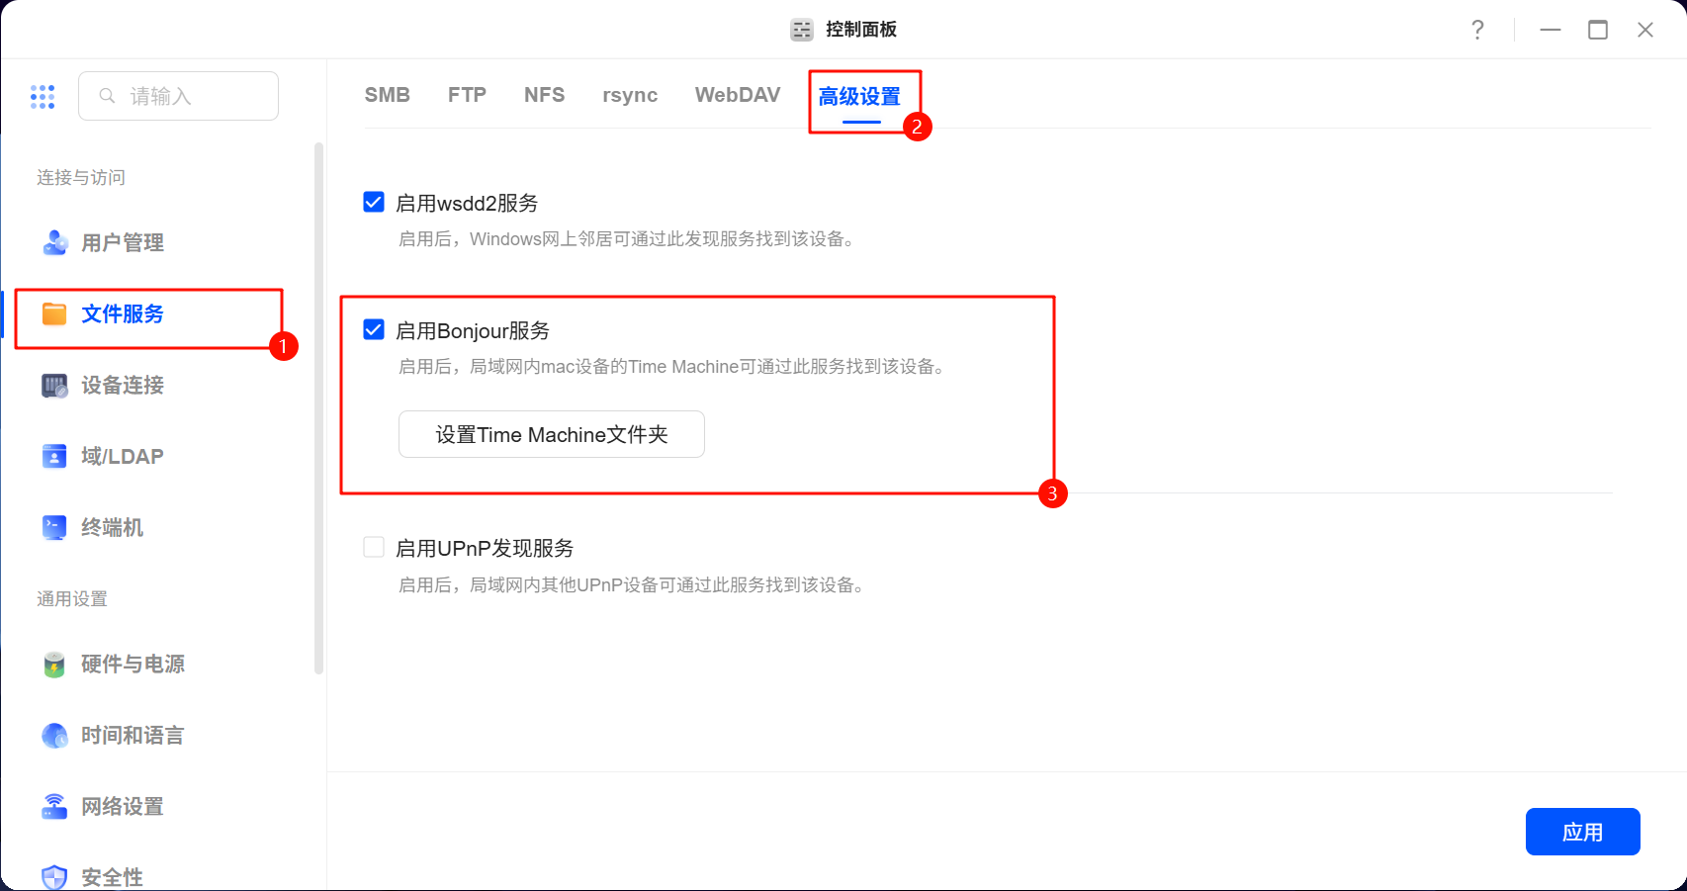Click the User Management (用户管理) icon
Viewport: 1687px width, 891px height.
pos(54,242)
